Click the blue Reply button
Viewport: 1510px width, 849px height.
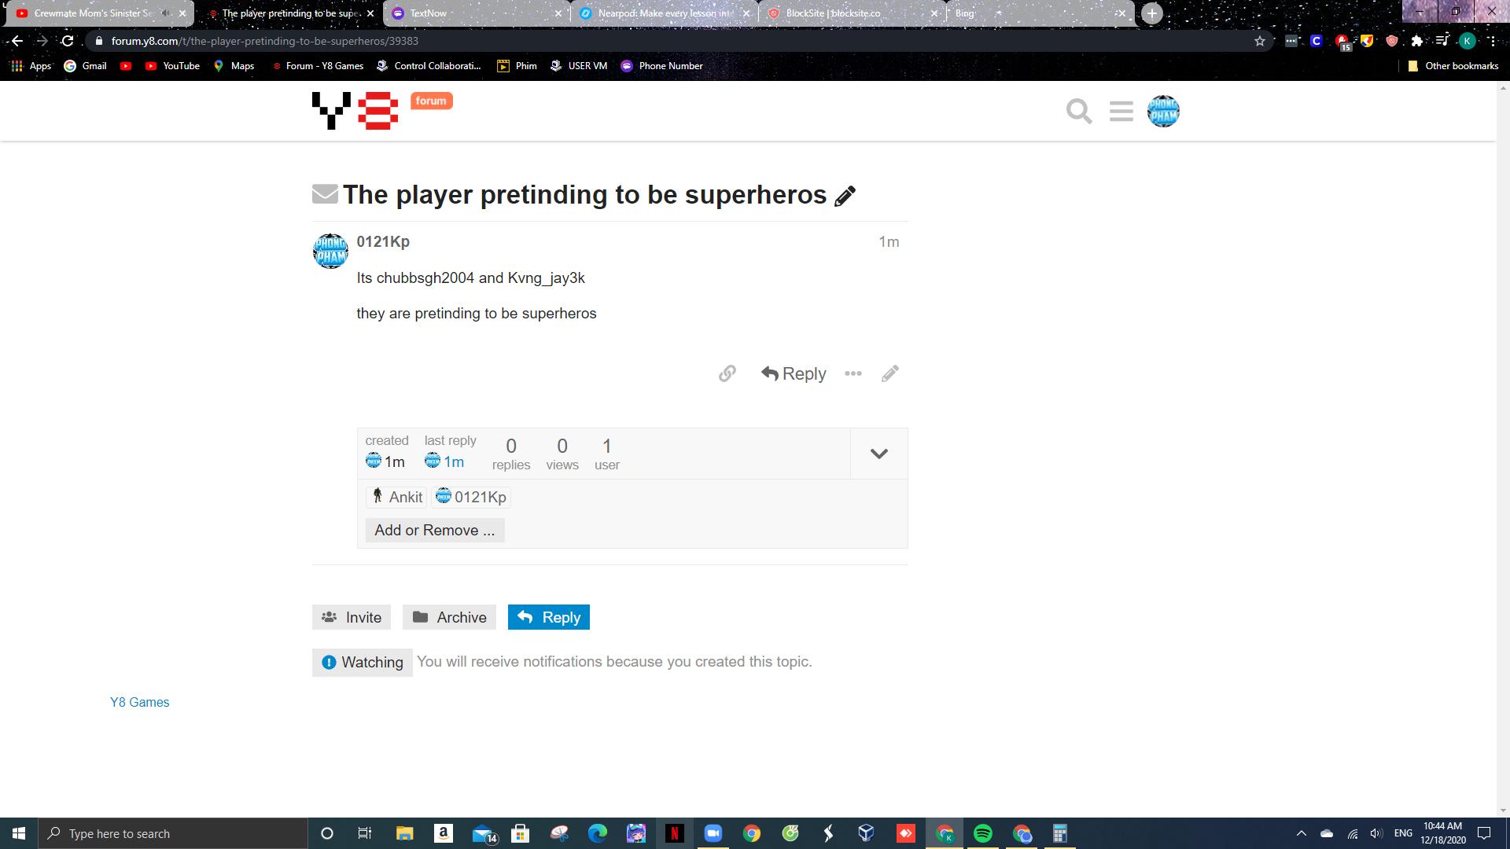[x=549, y=617]
